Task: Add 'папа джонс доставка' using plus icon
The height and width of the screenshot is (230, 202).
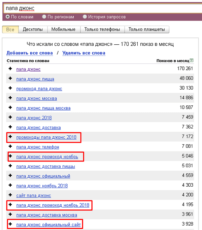Action: tap(10, 127)
